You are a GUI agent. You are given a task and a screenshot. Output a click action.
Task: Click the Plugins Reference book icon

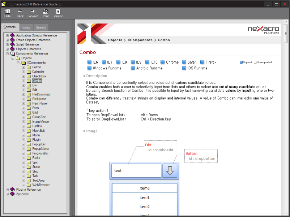point(13,189)
